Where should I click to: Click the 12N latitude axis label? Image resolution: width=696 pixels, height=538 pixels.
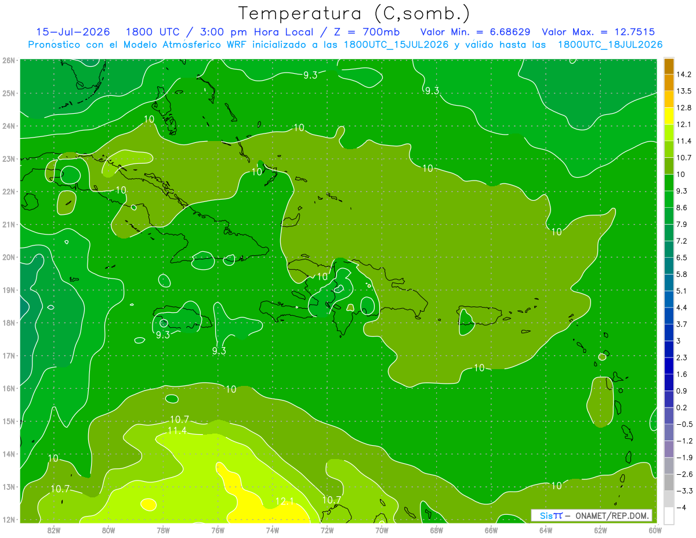coord(9,519)
